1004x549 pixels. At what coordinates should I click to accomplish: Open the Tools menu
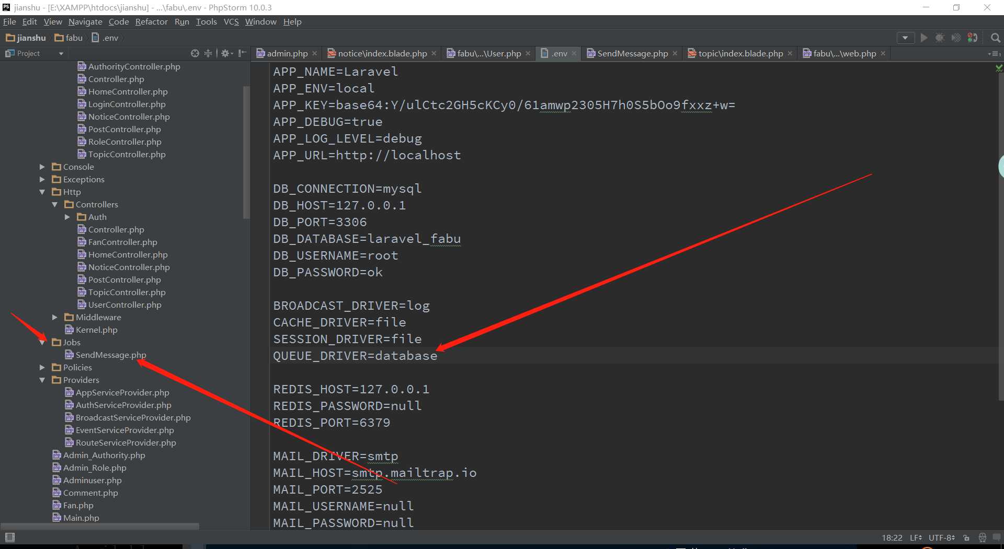[206, 21]
